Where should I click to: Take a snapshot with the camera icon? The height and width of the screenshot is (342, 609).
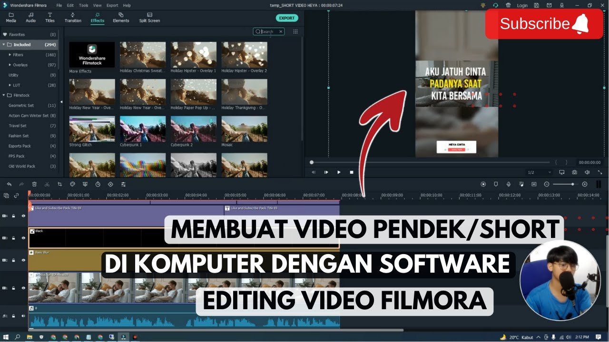click(575, 172)
